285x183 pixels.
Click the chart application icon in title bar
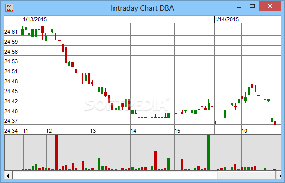[x=9, y=8]
